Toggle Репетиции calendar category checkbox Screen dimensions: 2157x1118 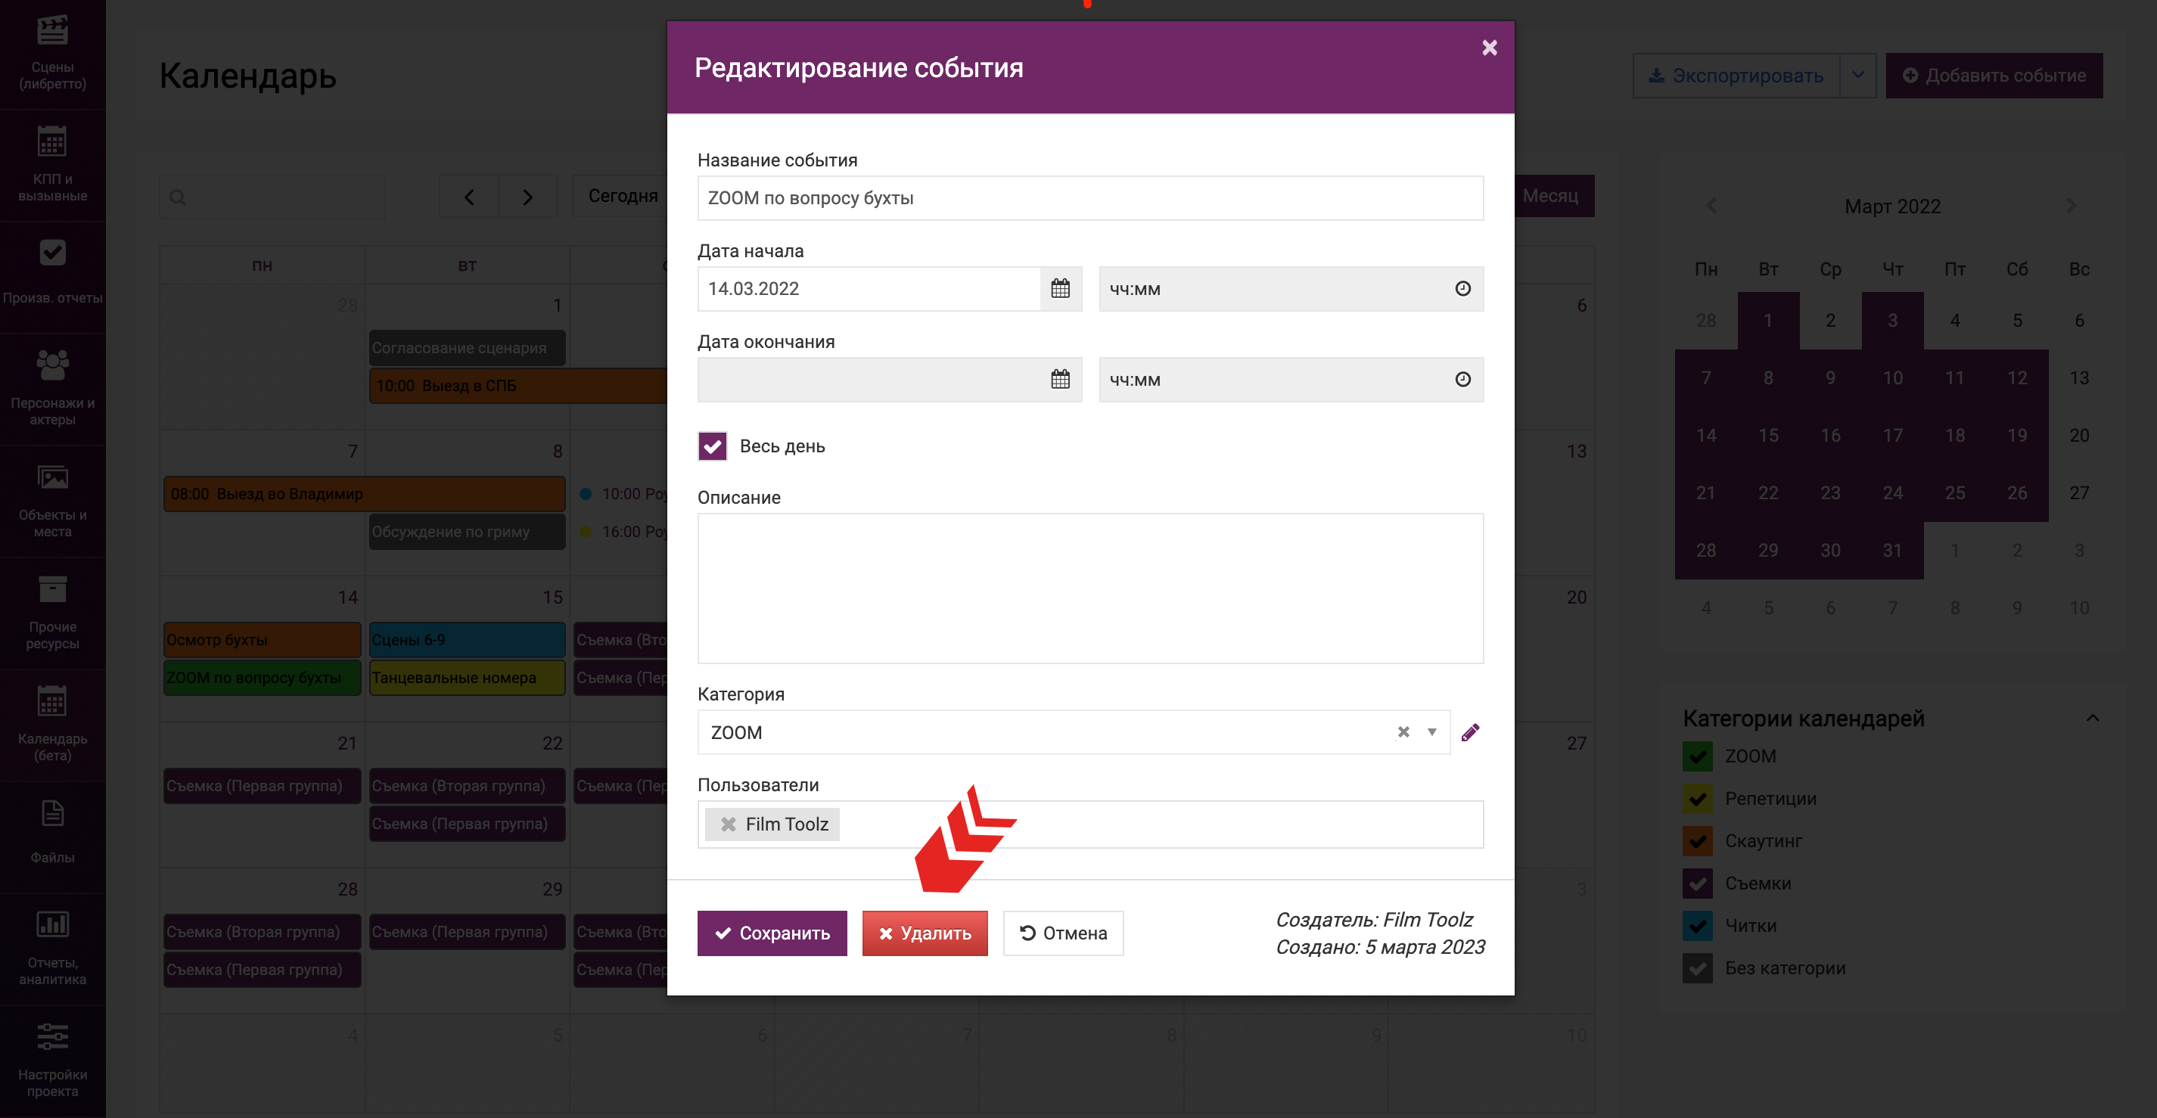pos(1697,799)
